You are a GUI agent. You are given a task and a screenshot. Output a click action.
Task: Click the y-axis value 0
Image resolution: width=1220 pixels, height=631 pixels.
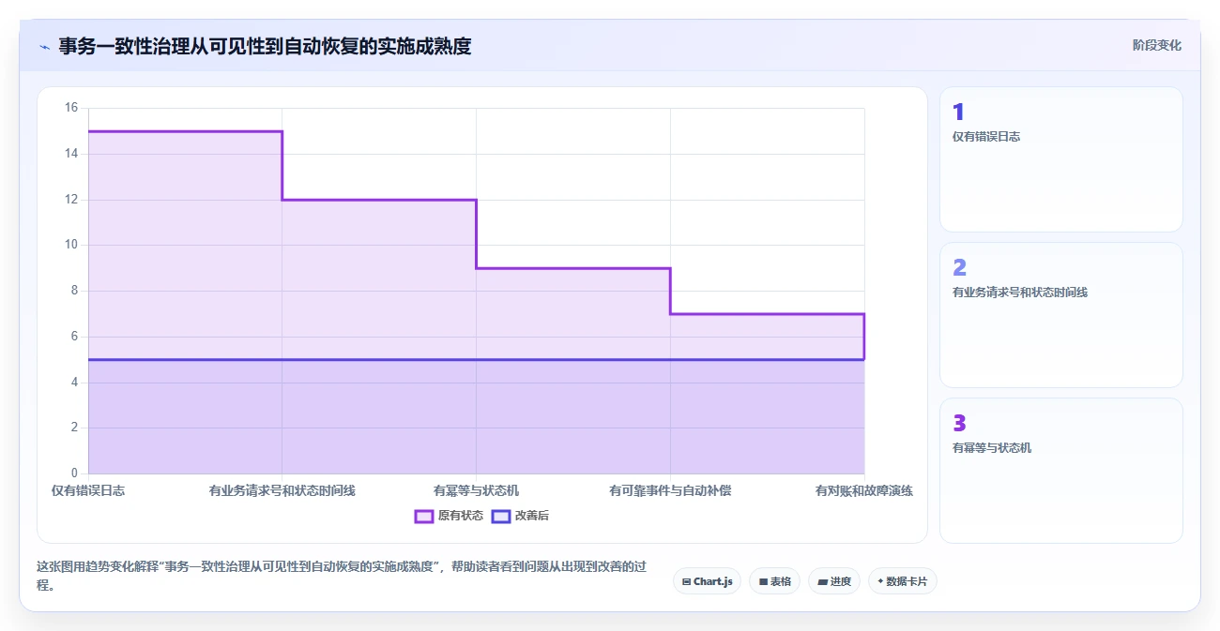(x=74, y=473)
